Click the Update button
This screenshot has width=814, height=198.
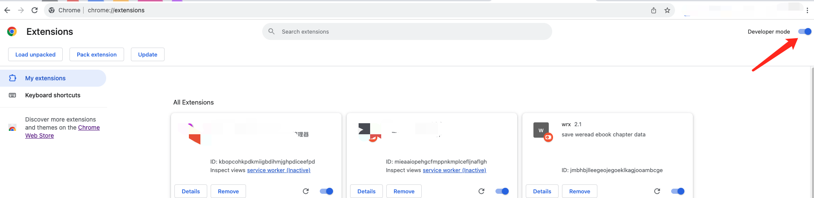148,54
